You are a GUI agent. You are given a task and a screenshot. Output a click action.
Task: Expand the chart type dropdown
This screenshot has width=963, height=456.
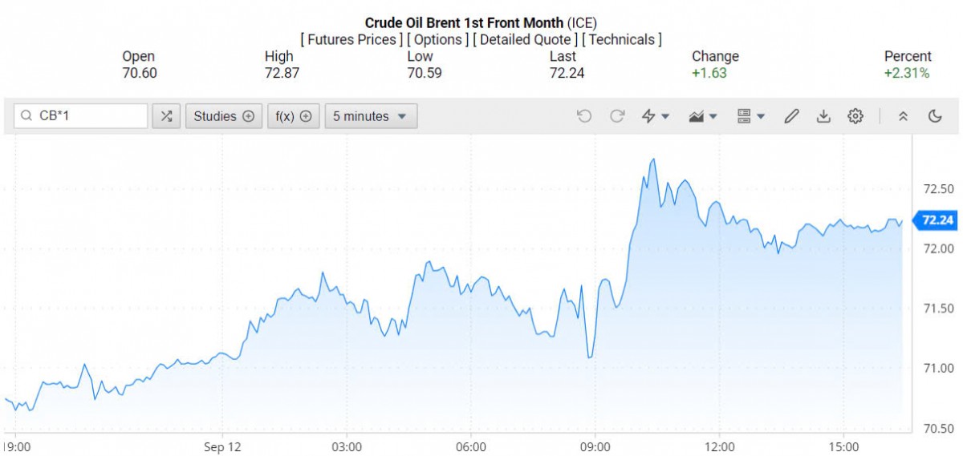tap(703, 116)
